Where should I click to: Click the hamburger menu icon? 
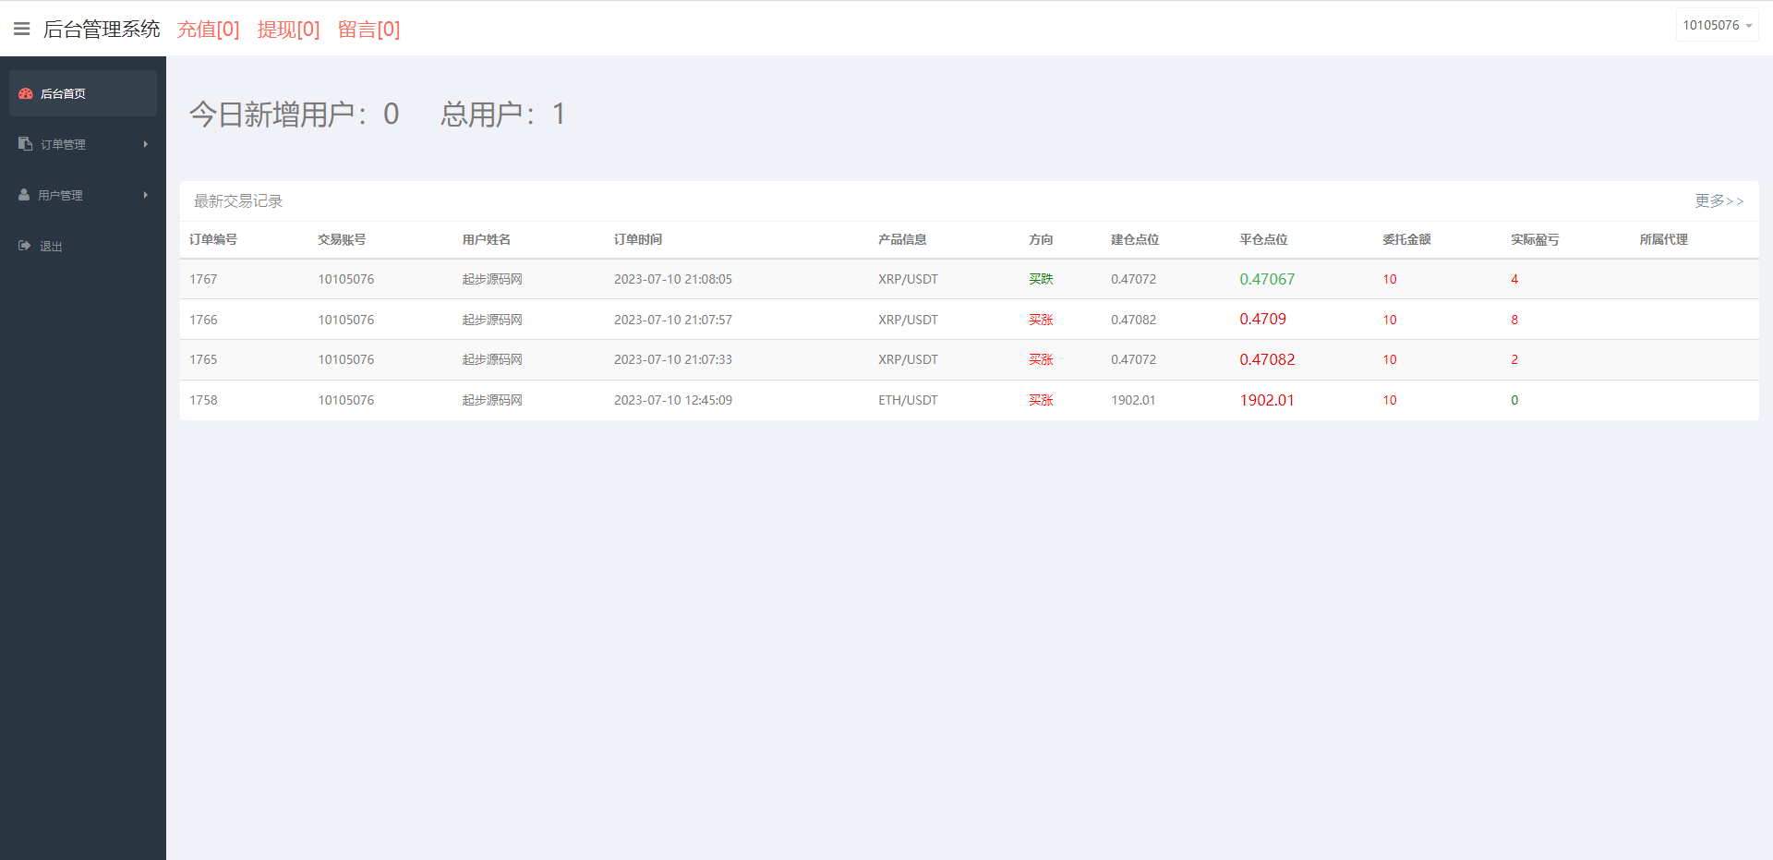click(21, 29)
